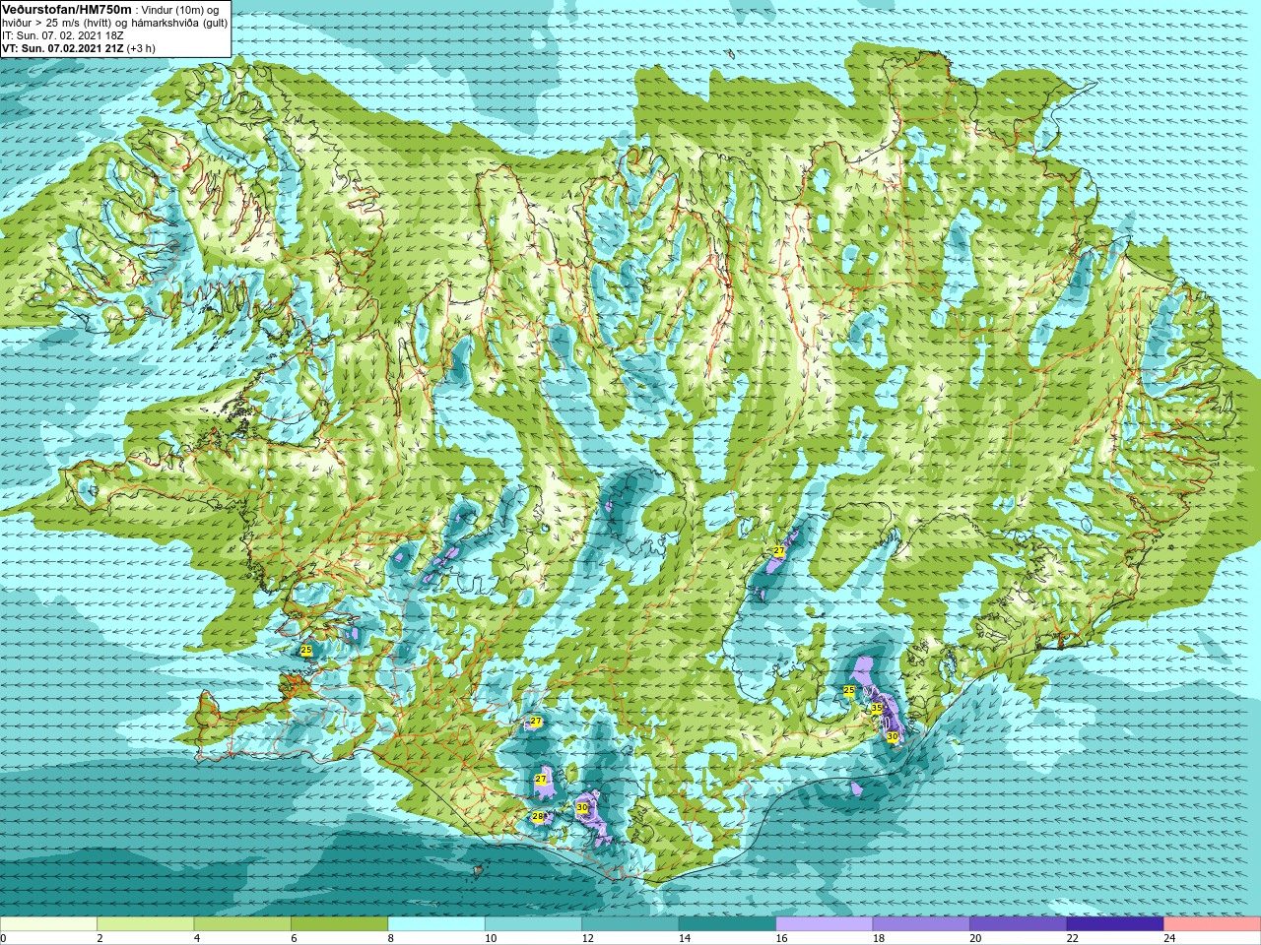The image size is (1261, 945).
Task: Click the 'IT: Sun. 07. 02. 2021 18Z' line
Action: [62, 35]
